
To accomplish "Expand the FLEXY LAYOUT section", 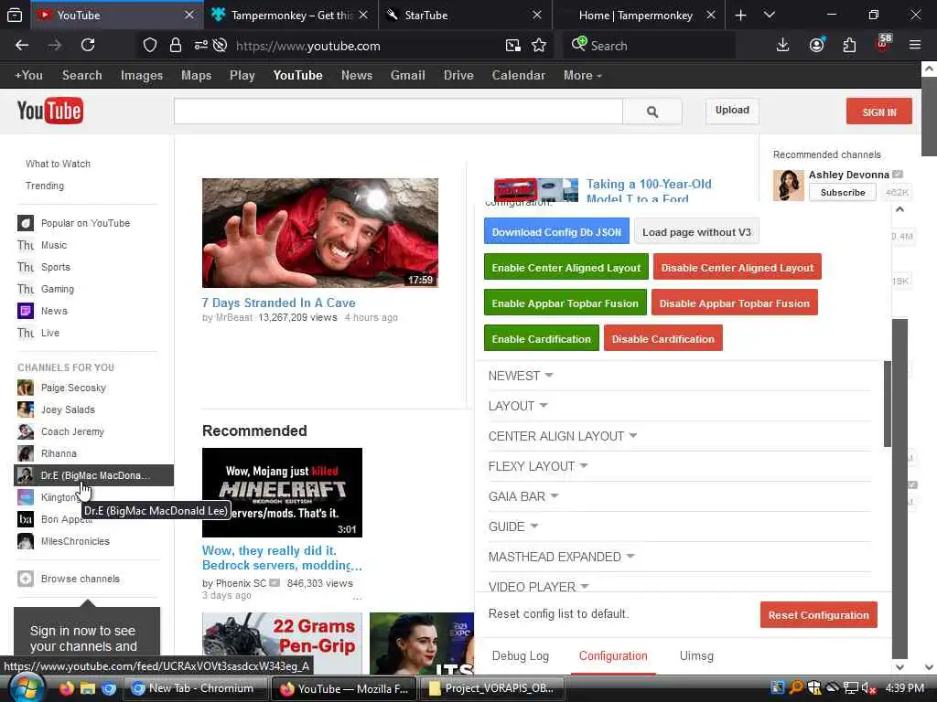I will point(538,466).
